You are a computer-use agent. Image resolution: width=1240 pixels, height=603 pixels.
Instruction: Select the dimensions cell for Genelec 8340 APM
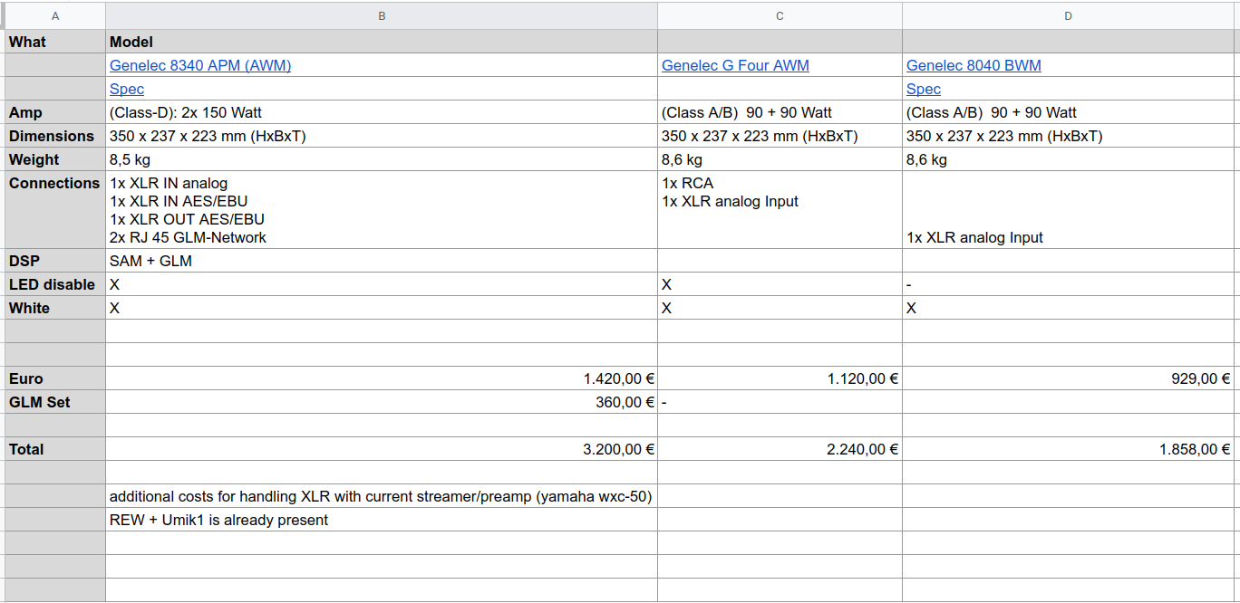pyautogui.click(x=382, y=136)
